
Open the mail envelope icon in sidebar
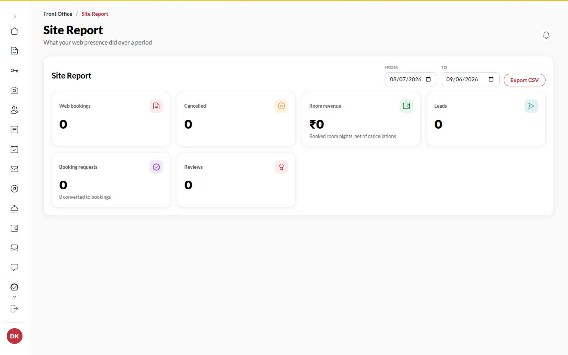[x=15, y=169]
